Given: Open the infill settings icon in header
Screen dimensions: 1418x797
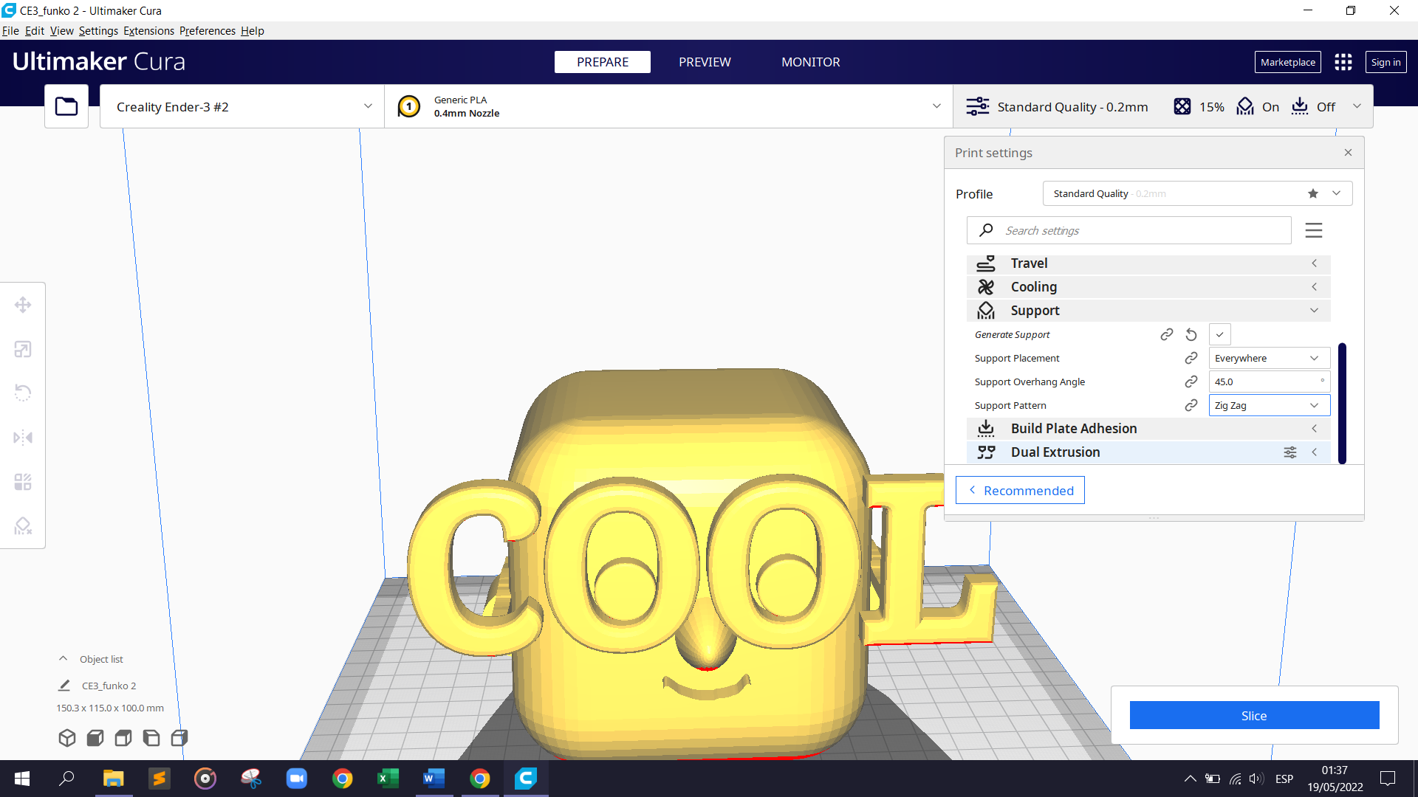Looking at the screenshot, I should 1182,106.
